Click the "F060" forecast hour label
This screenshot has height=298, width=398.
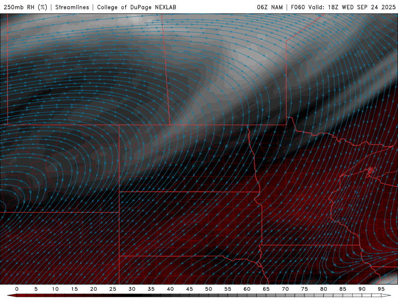[x=298, y=7]
